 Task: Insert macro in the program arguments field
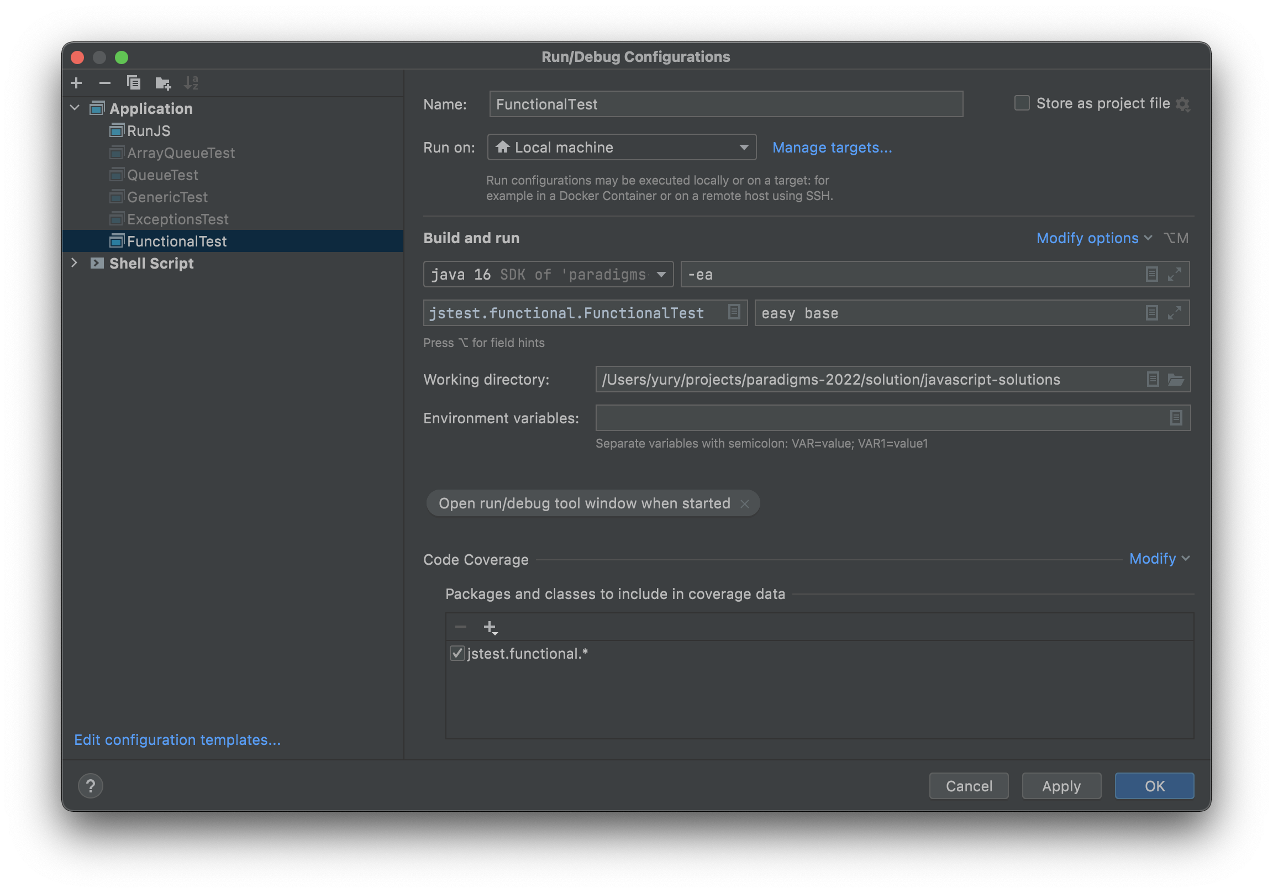pos(1151,313)
